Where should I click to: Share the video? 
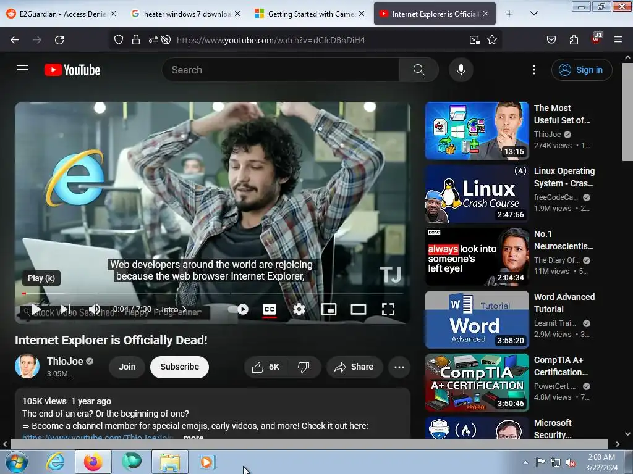coord(354,367)
